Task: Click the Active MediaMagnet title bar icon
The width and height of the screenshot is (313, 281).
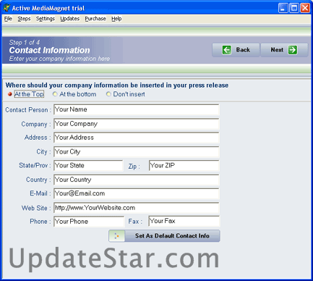Action: coord(7,8)
